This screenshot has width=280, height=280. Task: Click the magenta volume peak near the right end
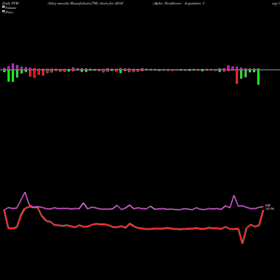234,195
